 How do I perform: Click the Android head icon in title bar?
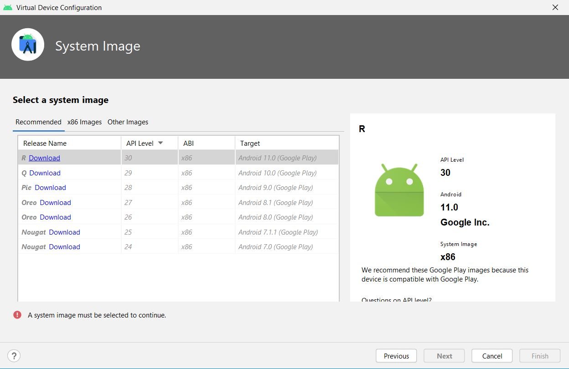pos(7,7)
